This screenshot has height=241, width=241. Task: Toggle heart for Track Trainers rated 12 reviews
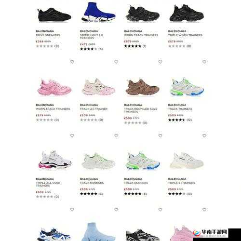[x=204, y=62]
